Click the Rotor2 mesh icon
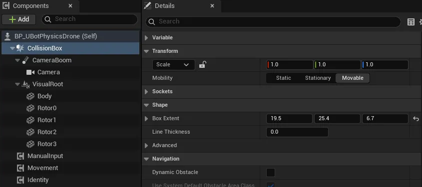422x187 pixels. [30, 132]
